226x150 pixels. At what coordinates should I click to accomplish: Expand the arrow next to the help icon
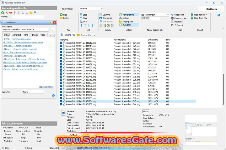[x=223, y=15]
